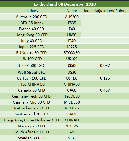Screen dimensions: 129x141
Task: Click the Japan 225 CFD cell
Action: point(32,47)
